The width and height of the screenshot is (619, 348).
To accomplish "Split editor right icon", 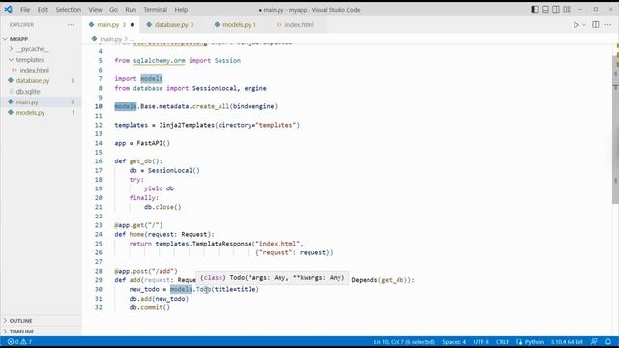I will [596, 25].
